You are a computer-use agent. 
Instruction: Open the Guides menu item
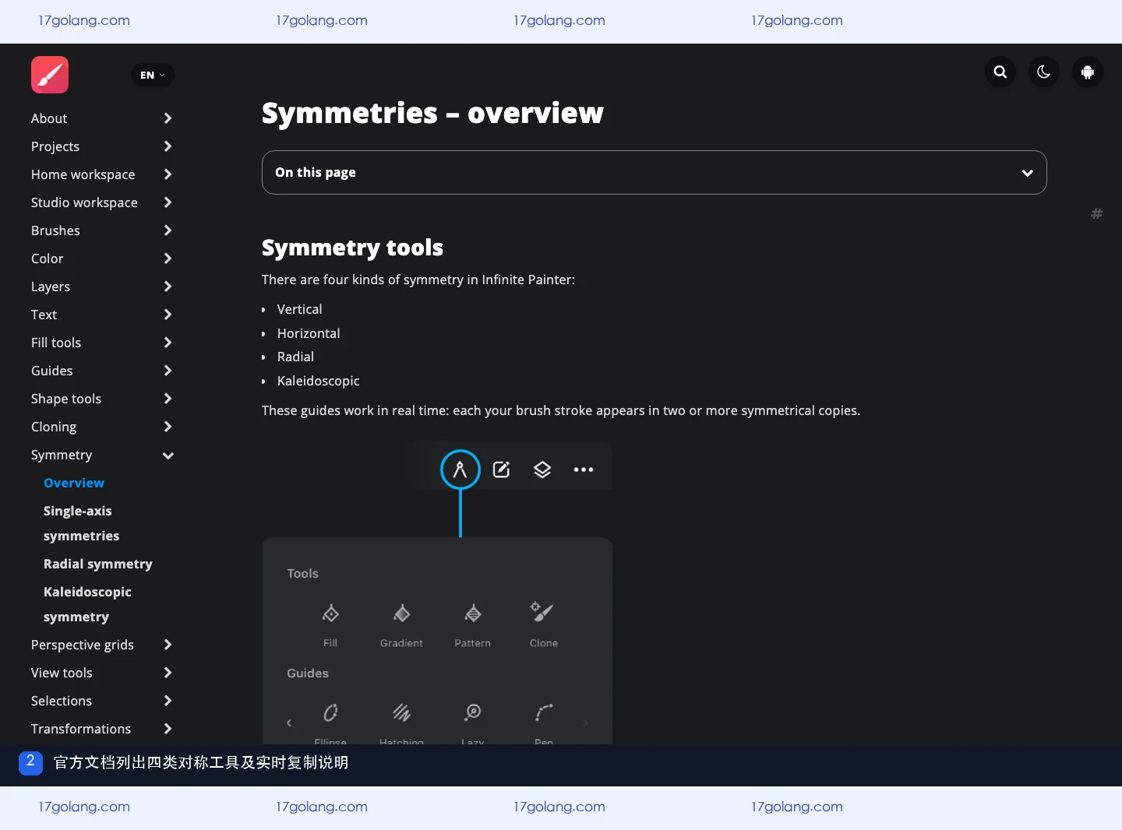[51, 371]
